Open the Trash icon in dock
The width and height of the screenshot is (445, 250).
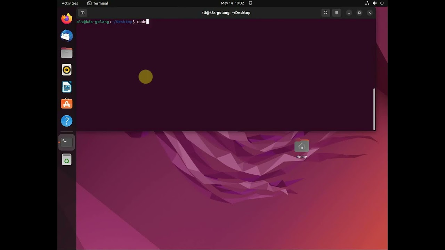coord(66,160)
